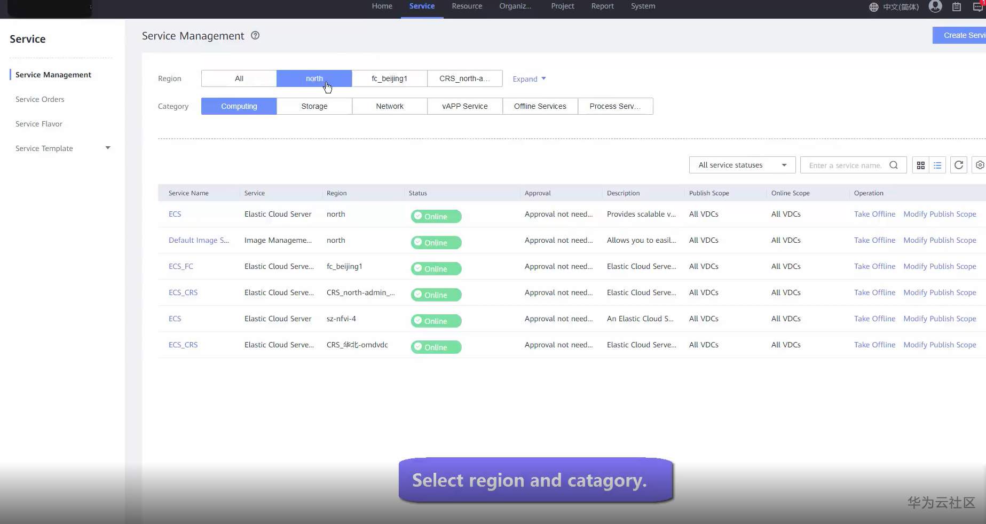Screen dimensions: 986x524
Task: Click the Online status badge in ECS_FC row
Action: pyautogui.click(x=436, y=268)
